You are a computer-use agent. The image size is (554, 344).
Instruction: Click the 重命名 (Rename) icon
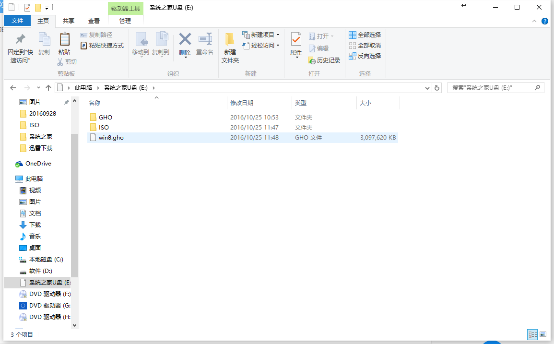[205, 46]
